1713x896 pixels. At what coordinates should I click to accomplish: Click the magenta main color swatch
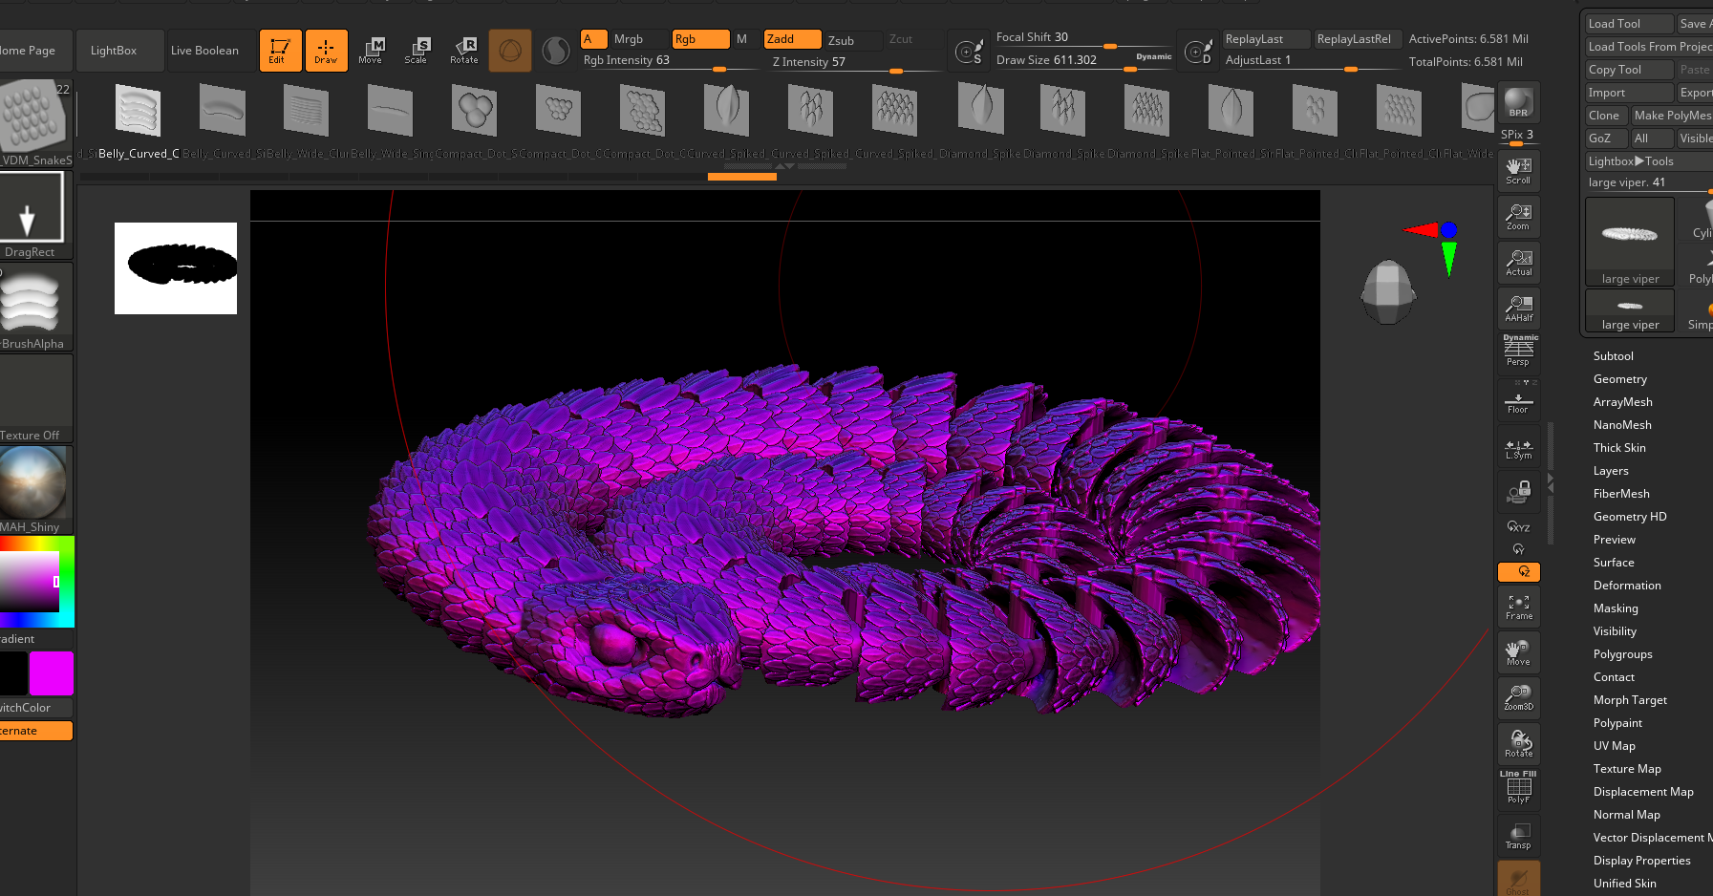pos(52,673)
